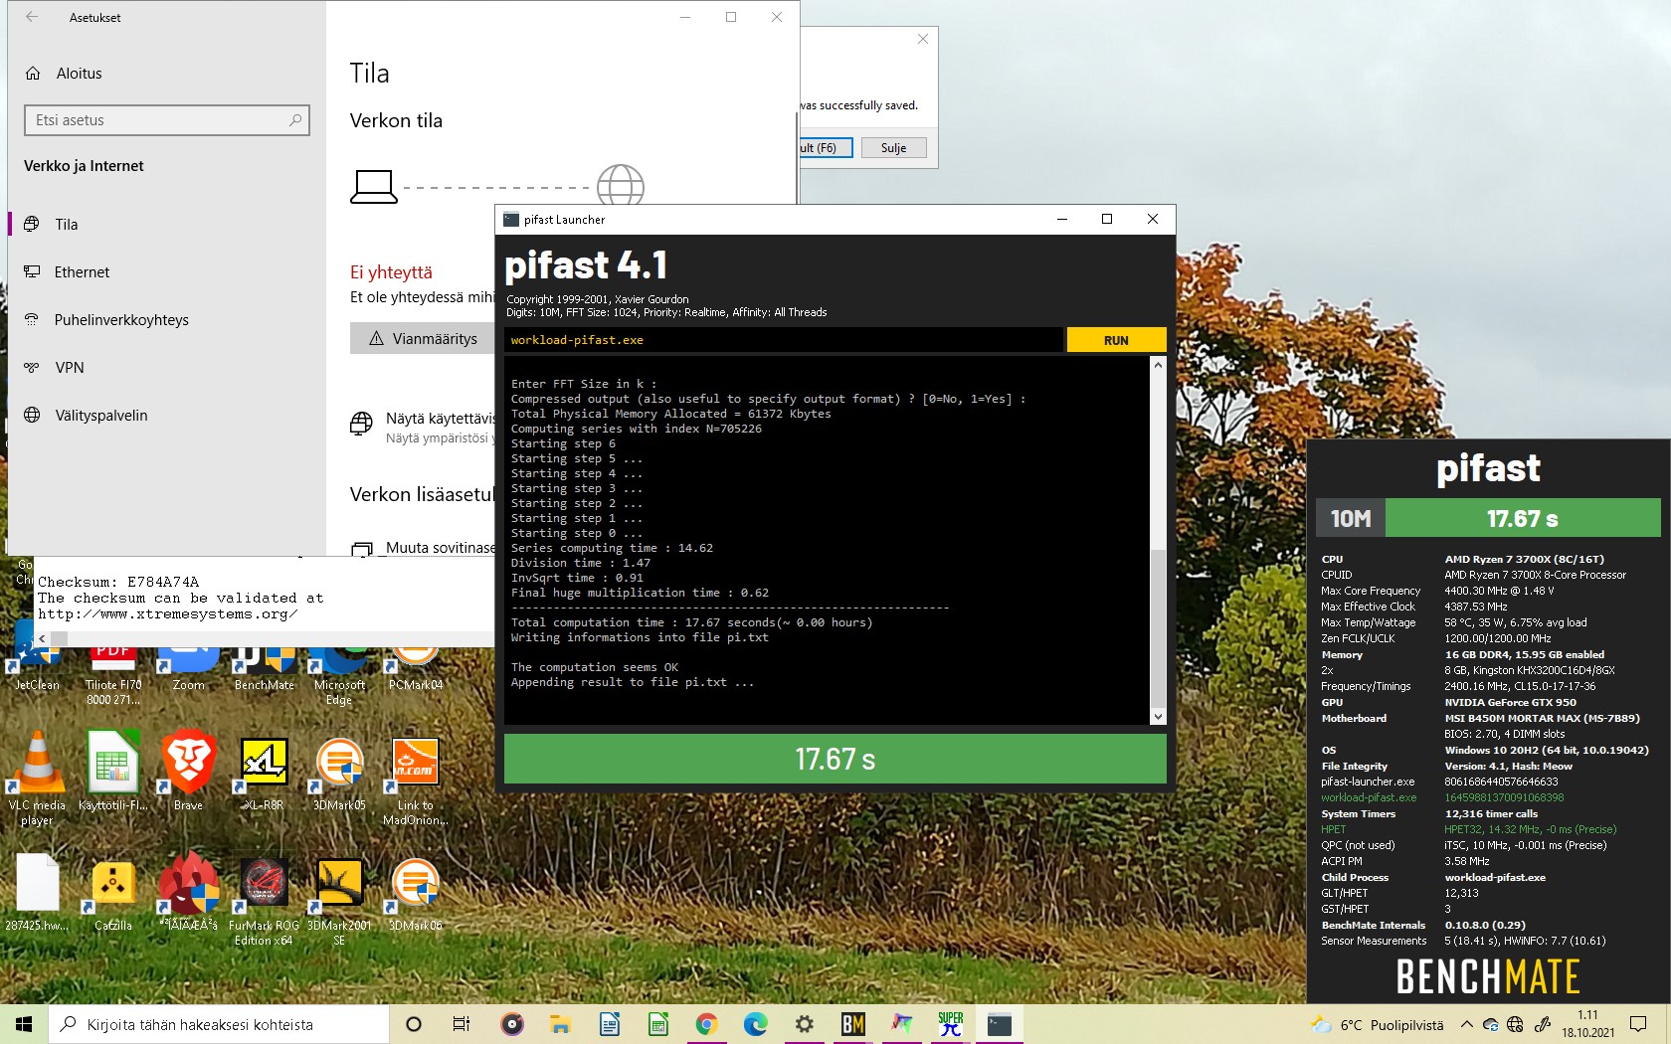Switch to BenchMate BM icon on taskbar
Image resolution: width=1671 pixels, height=1044 pixels.
(x=853, y=1024)
